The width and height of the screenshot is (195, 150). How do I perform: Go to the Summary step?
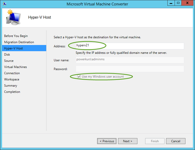point(11,86)
